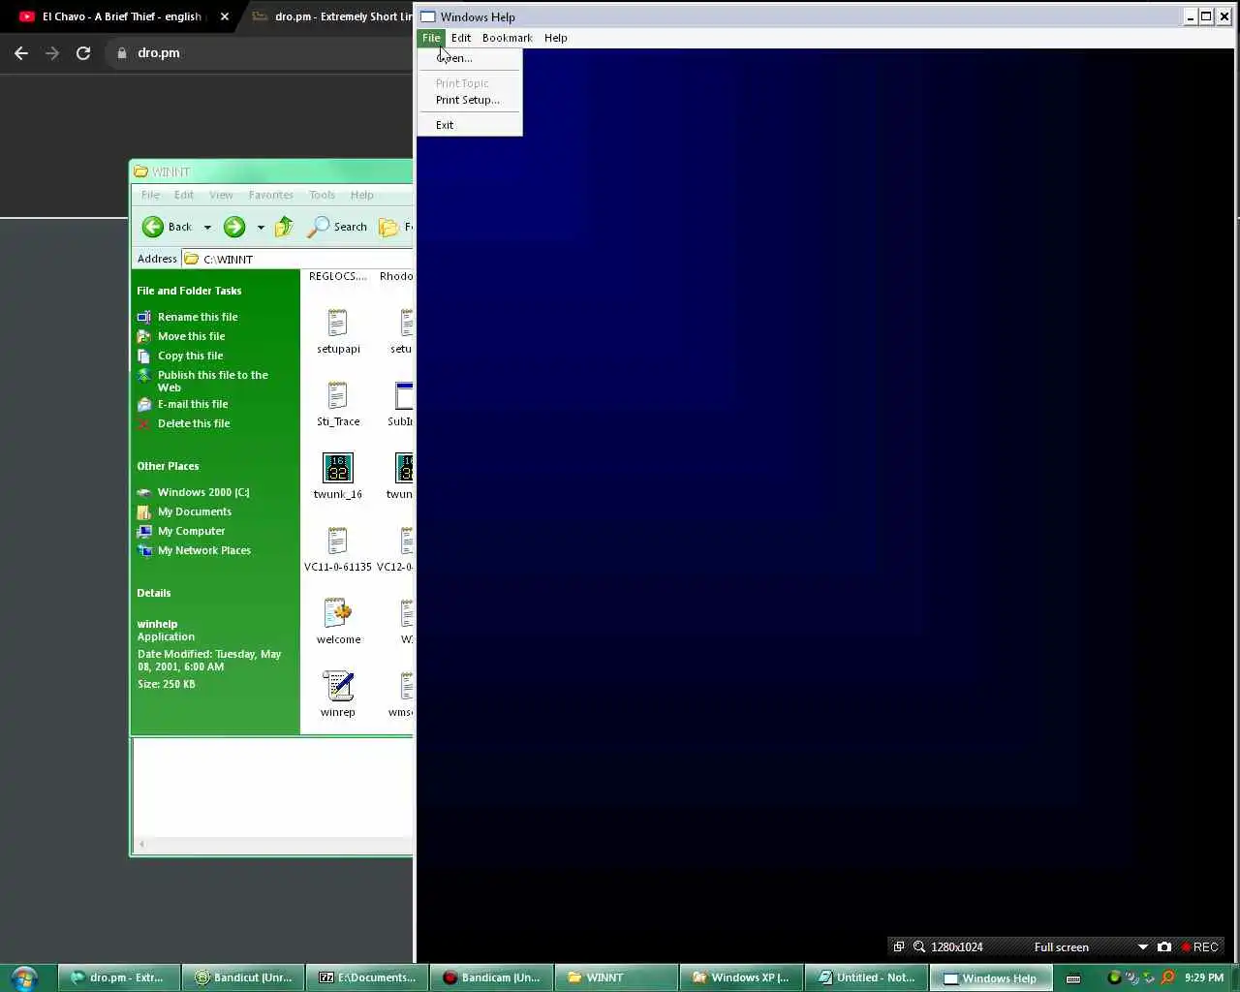Select the welcome file icon
The width and height of the screenshot is (1240, 992).
point(337,613)
